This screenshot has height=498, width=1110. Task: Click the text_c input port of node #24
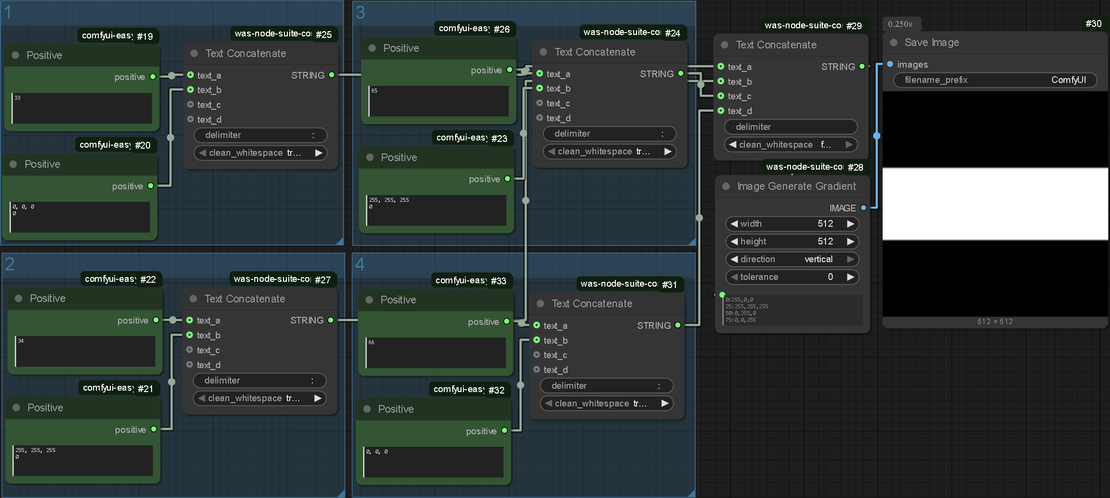coord(540,103)
